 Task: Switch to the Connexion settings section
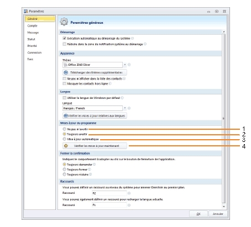(x=34, y=52)
